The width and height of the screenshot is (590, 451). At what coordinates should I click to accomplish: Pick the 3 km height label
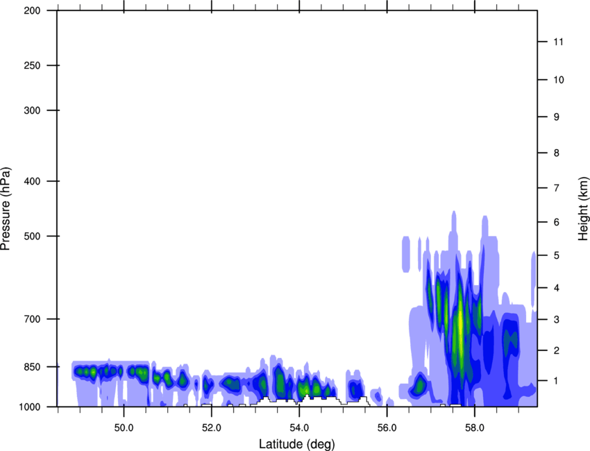(557, 319)
